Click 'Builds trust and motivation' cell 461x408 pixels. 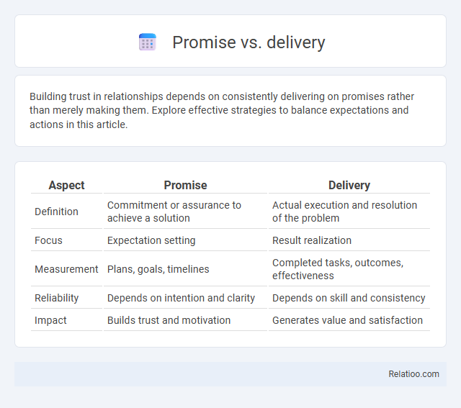point(185,320)
